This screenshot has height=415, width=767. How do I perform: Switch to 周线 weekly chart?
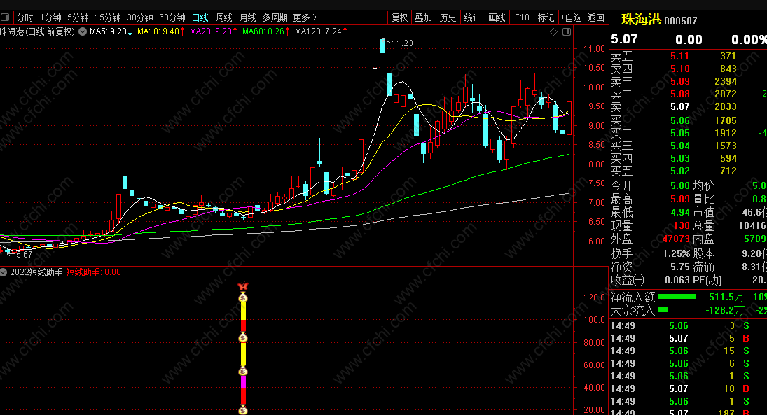click(x=224, y=17)
